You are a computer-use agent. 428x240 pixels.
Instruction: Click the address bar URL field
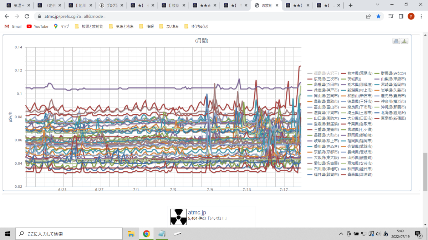point(200,16)
